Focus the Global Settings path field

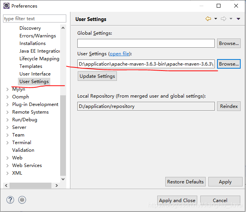146,43
